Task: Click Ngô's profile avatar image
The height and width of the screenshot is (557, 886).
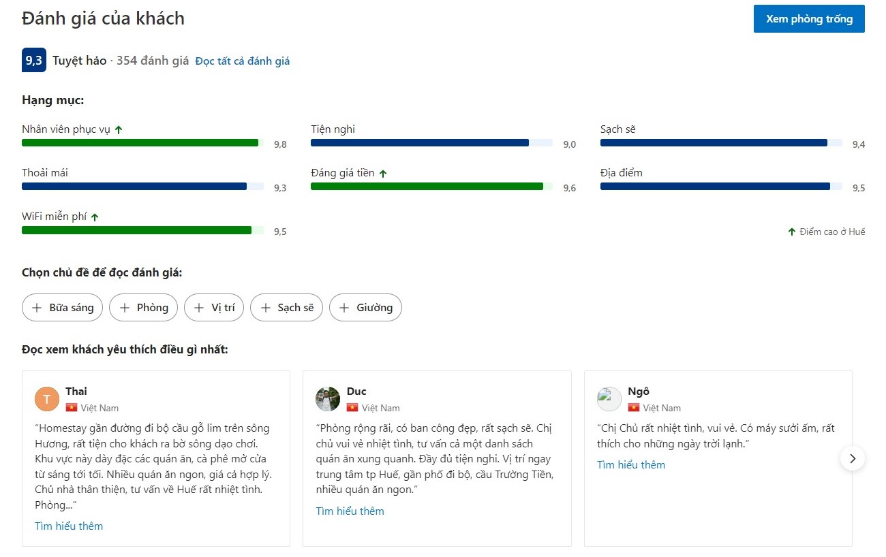Action: (x=609, y=399)
